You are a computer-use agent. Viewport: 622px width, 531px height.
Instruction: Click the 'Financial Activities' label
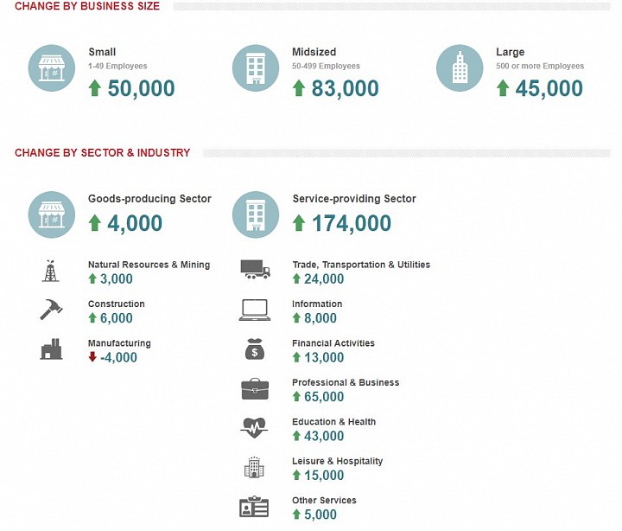tap(333, 343)
